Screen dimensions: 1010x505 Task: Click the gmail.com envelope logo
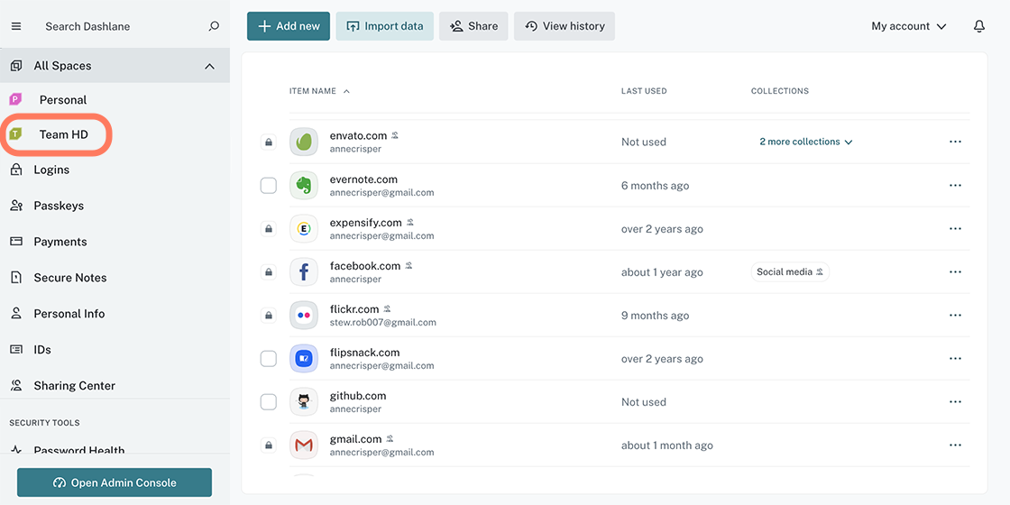[x=304, y=445]
